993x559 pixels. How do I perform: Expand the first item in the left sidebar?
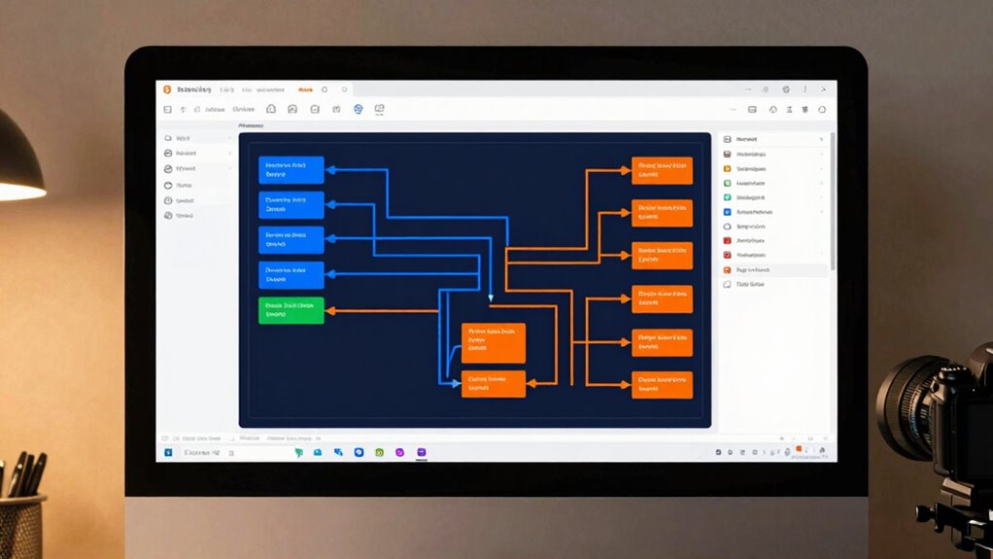pyautogui.click(x=230, y=139)
